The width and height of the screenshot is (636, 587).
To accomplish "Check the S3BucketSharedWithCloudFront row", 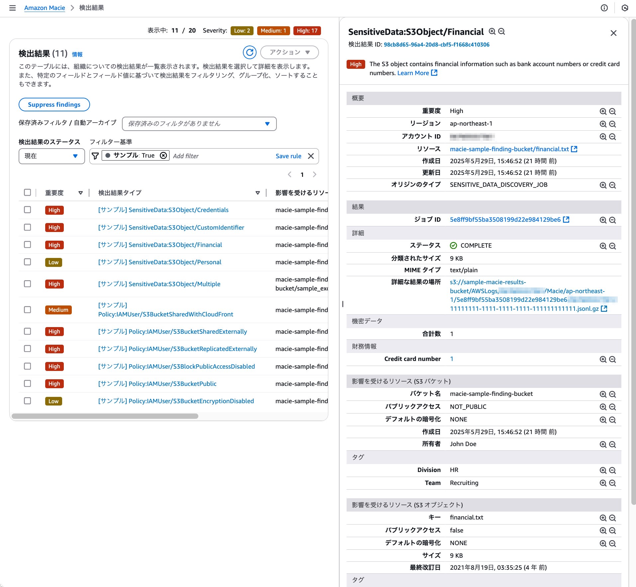I will tap(28, 309).
